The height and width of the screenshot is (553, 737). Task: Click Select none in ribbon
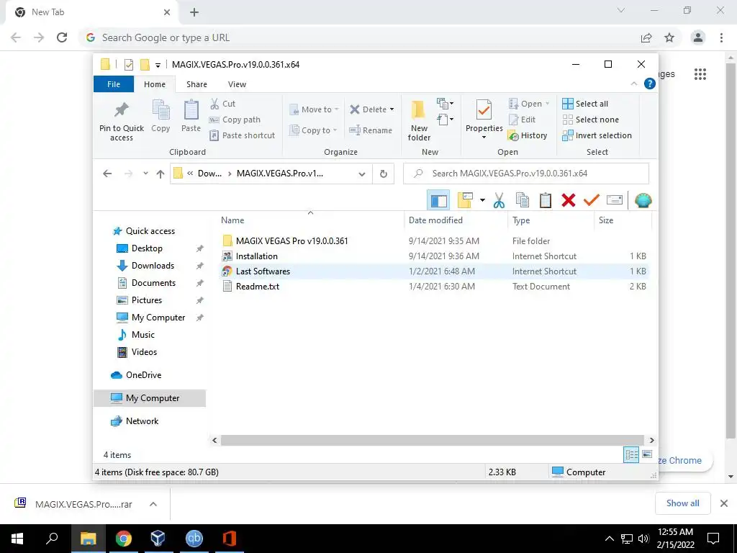(x=591, y=120)
